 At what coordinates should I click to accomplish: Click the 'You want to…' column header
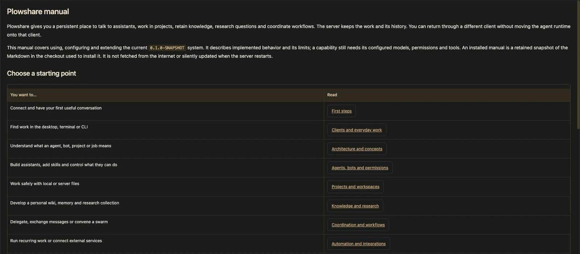(x=165, y=95)
